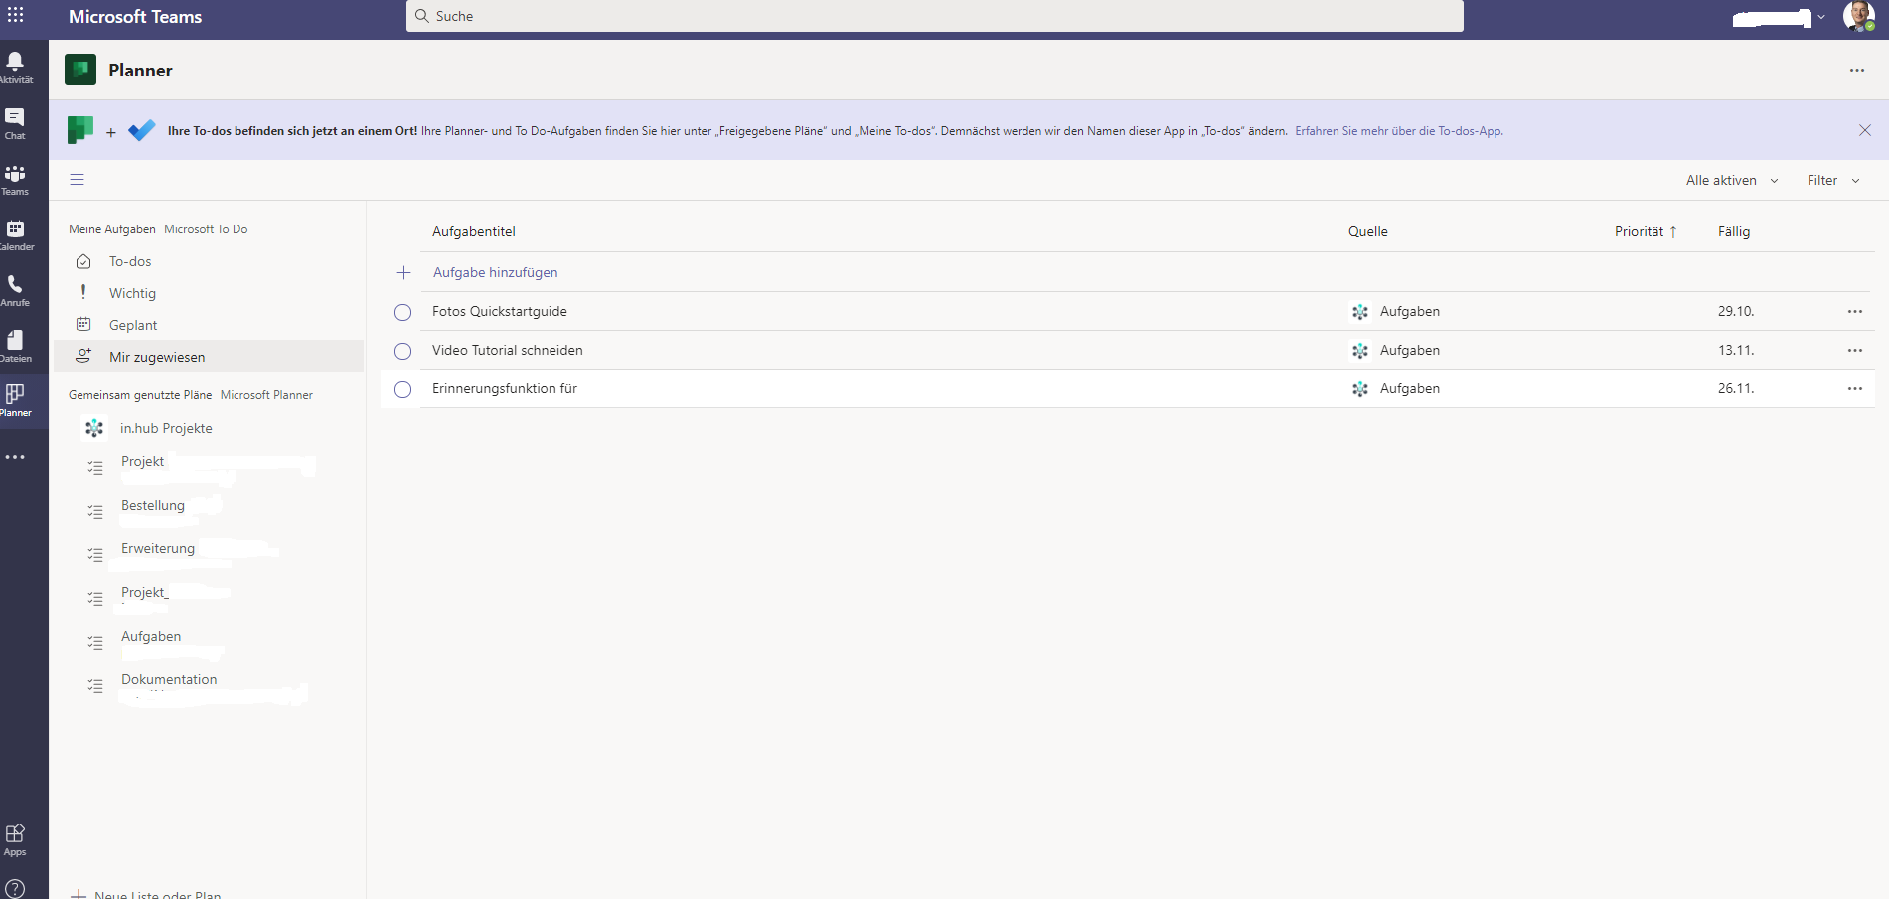Select To-dos list

(209, 261)
